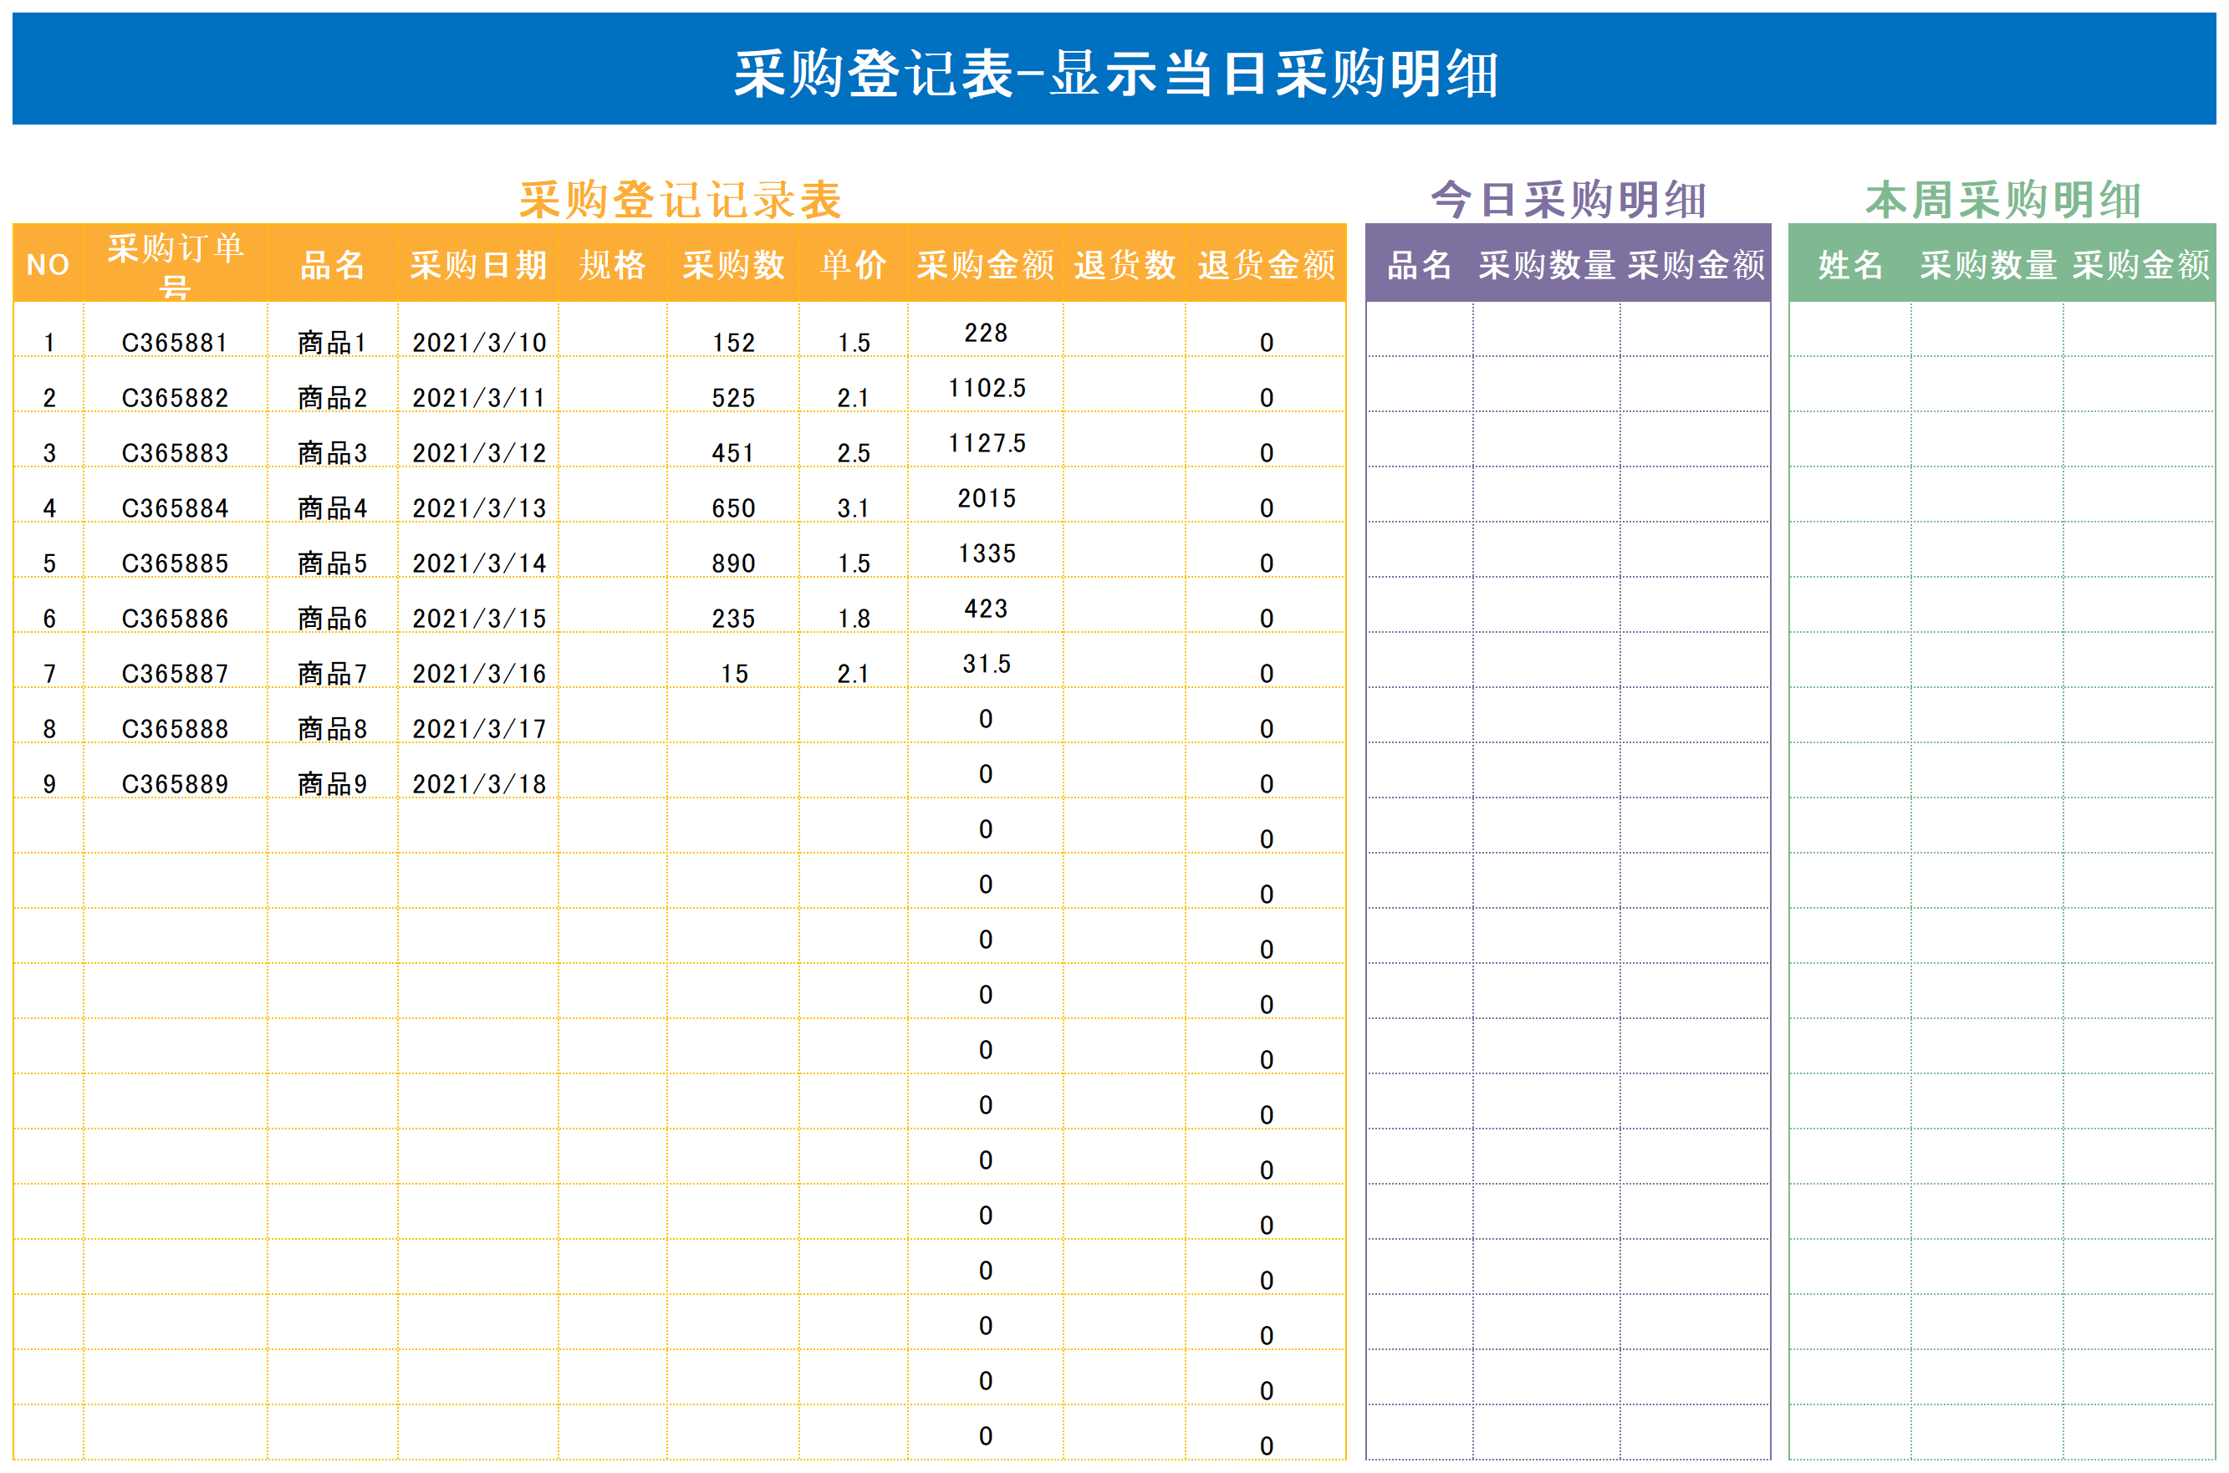Select the 本周采购明细 heading
The width and height of the screenshot is (2229, 1473).
[x=2002, y=199]
